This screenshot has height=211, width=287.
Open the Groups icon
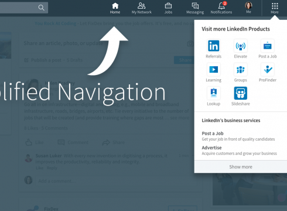[241, 69]
